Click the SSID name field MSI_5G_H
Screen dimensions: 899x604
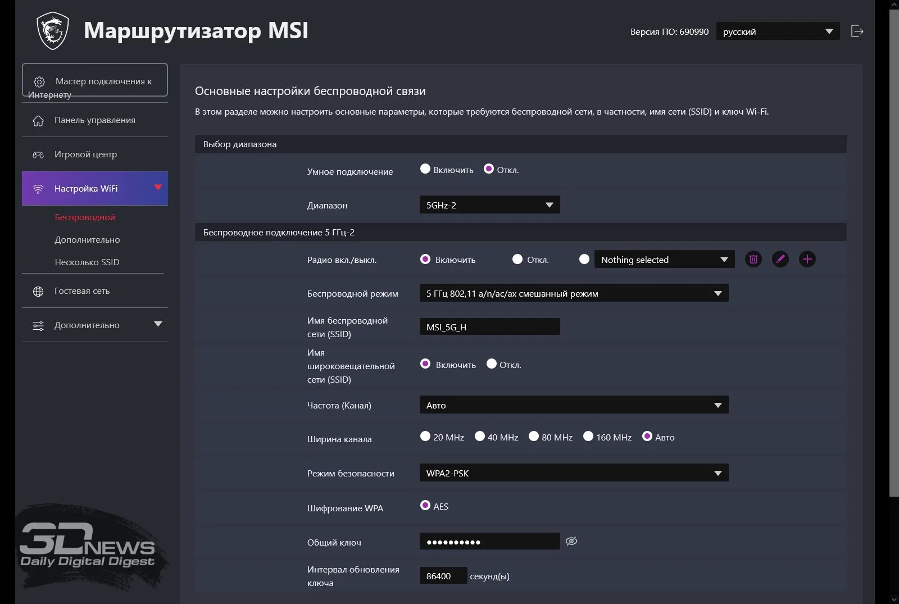click(x=490, y=326)
